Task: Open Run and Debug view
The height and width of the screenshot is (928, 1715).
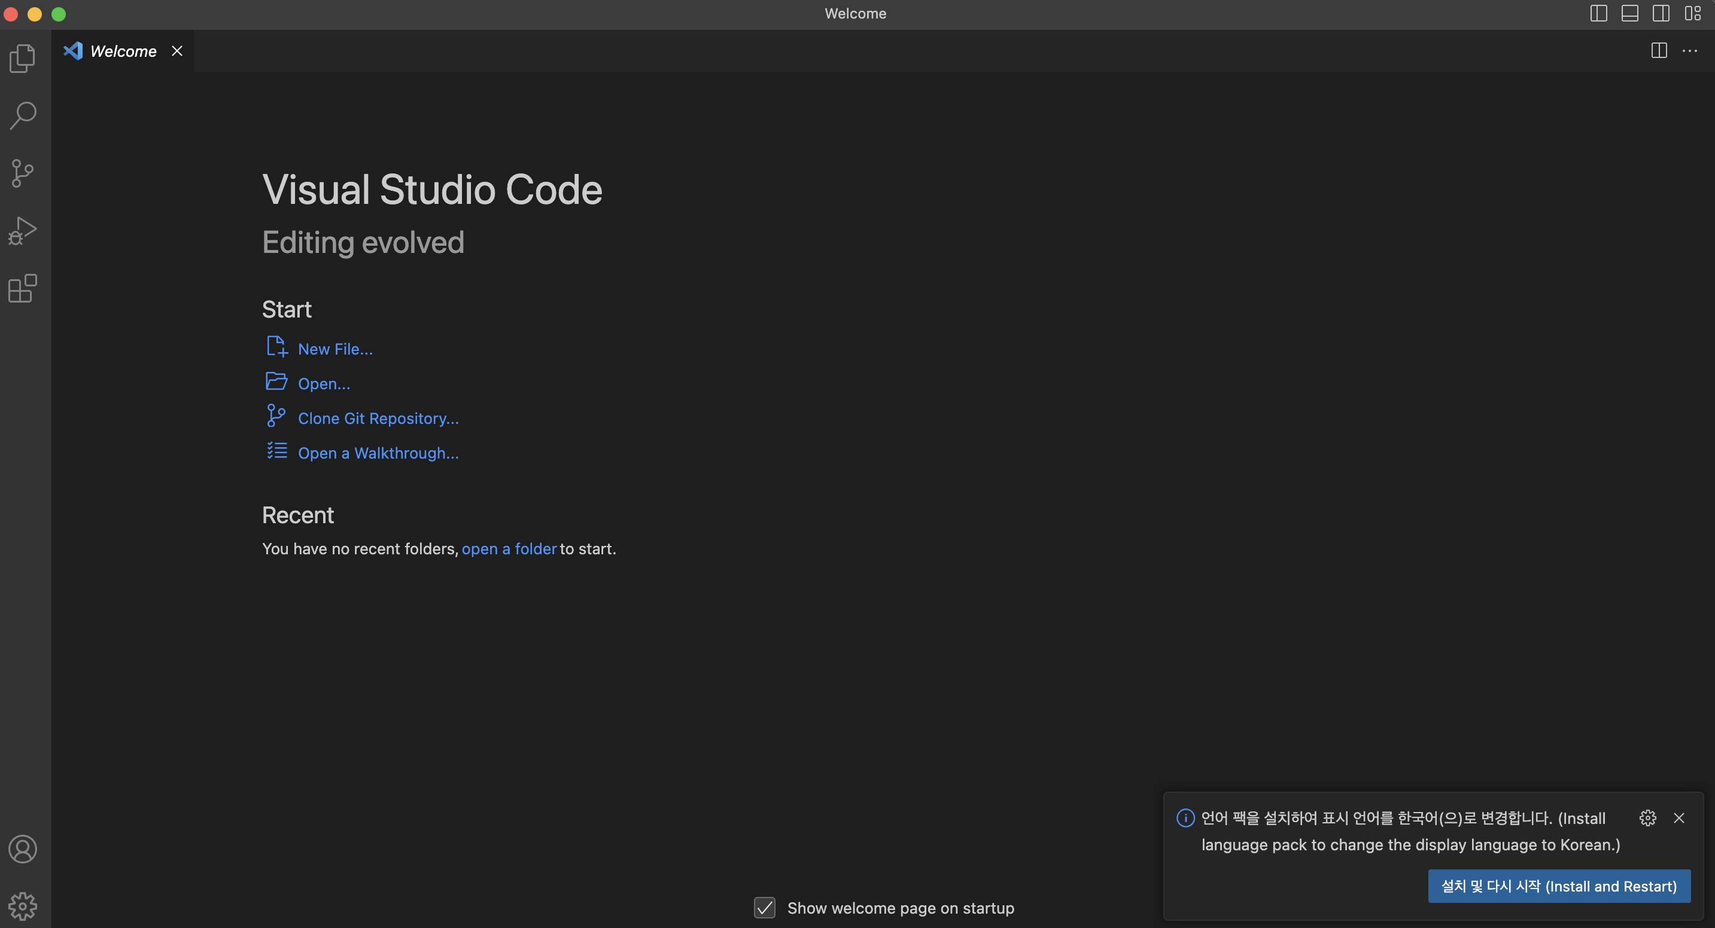Action: tap(23, 231)
